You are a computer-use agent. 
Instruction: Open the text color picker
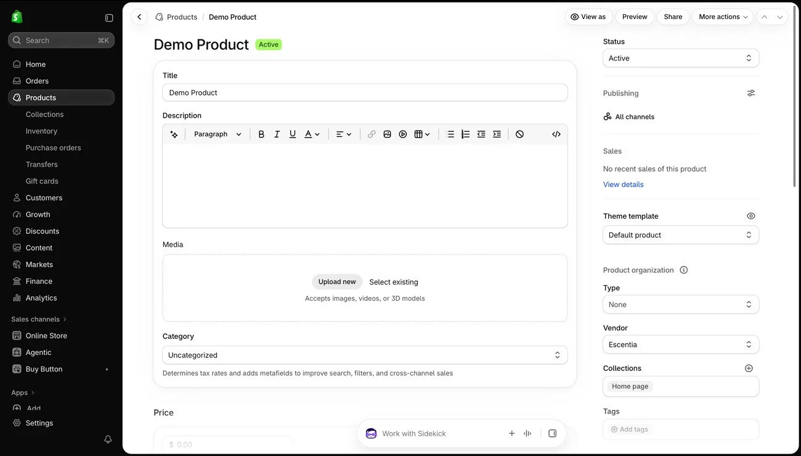tap(312, 134)
